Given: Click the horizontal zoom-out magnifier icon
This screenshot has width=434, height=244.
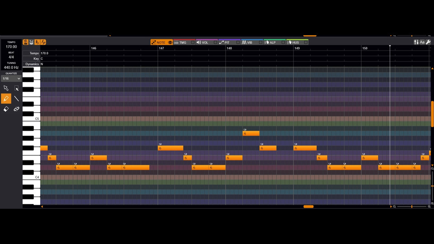Looking at the screenshot, I should (394, 206).
